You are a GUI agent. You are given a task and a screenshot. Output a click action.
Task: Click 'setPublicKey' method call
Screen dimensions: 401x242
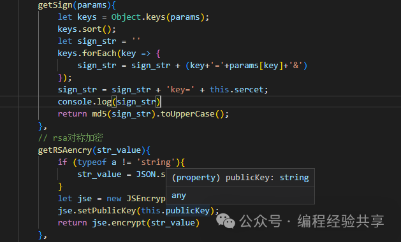(x=106, y=211)
